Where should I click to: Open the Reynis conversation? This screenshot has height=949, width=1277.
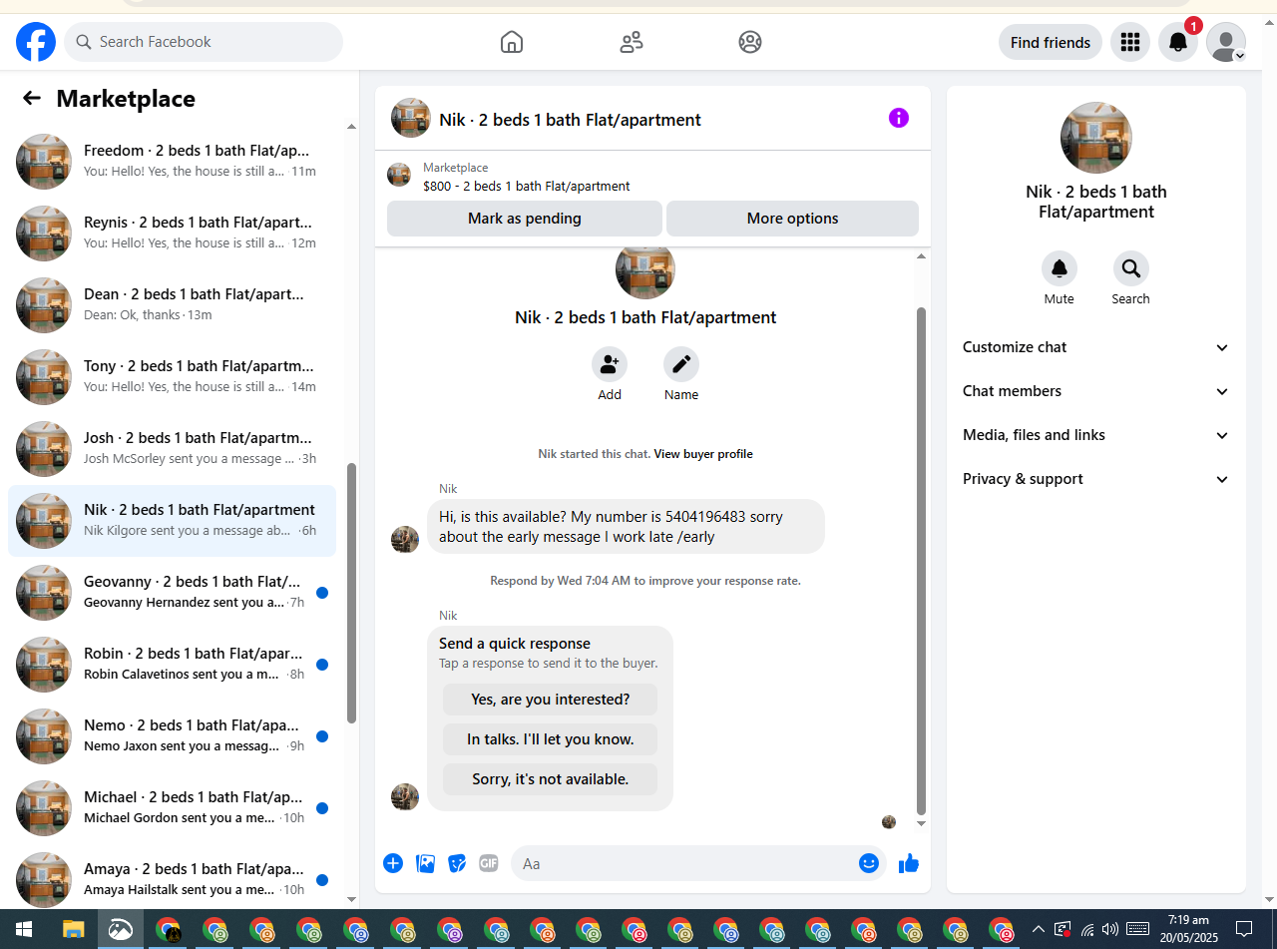click(172, 234)
